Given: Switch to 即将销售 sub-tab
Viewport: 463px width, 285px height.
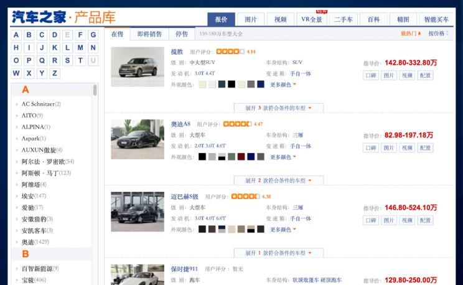Looking at the screenshot, I should 149,34.
